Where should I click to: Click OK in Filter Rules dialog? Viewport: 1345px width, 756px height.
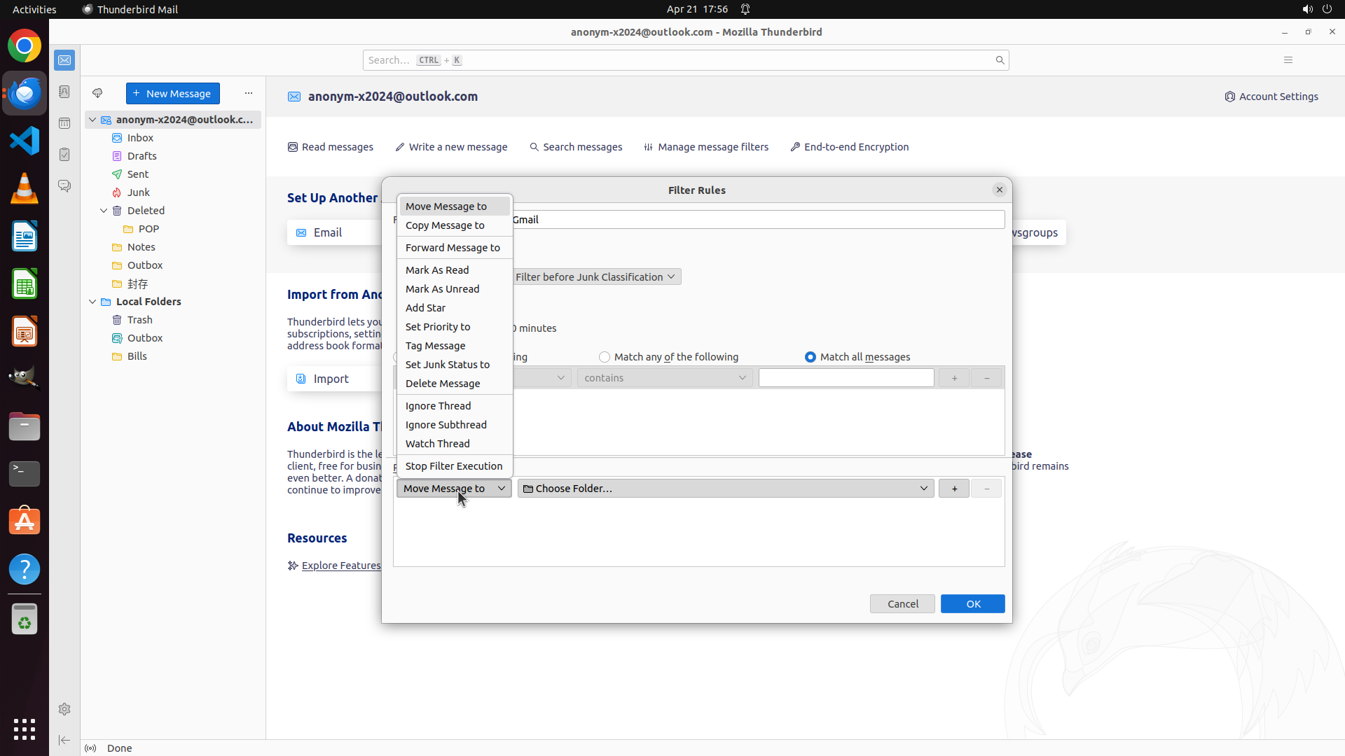tap(972, 604)
